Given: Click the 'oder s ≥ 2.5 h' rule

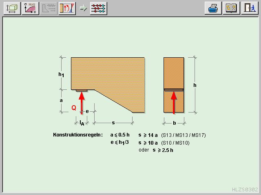Looking at the screenshot, I should [x=156, y=150].
